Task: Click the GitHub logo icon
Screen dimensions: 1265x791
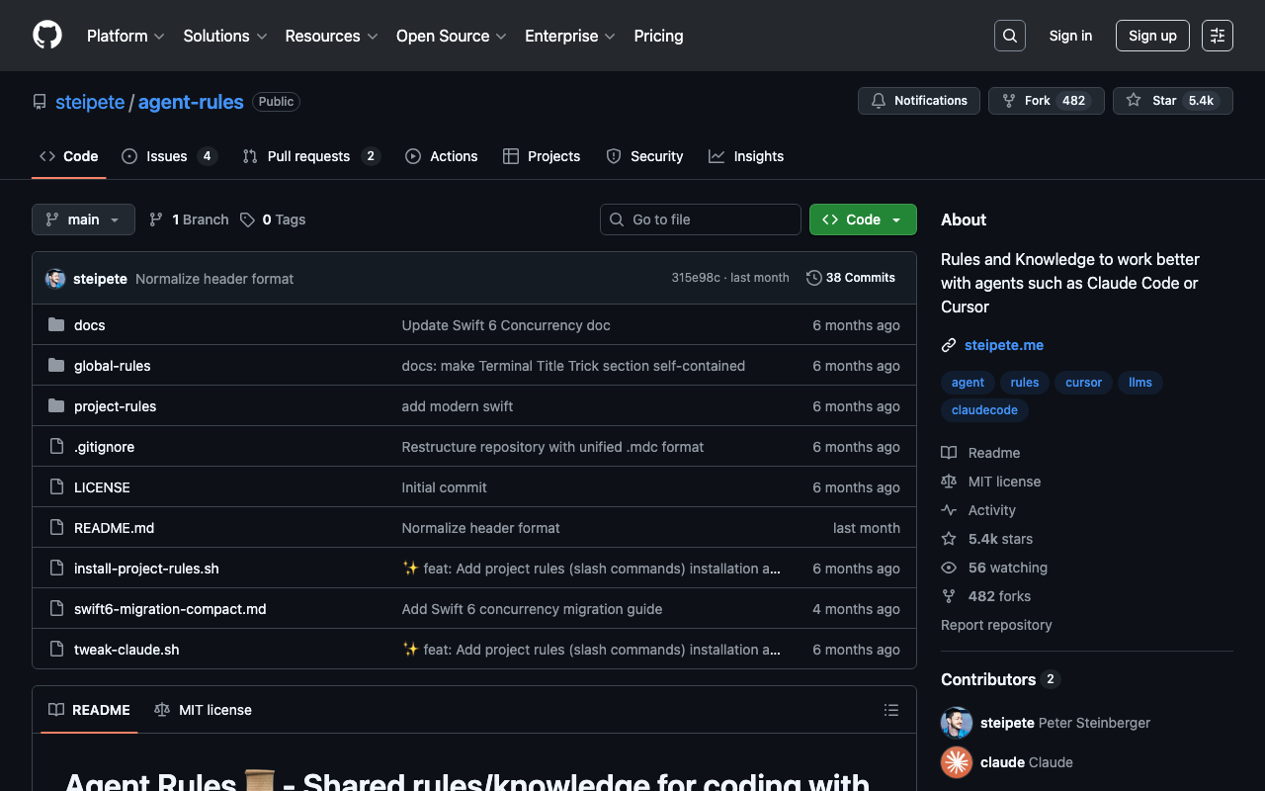Action: [47, 36]
